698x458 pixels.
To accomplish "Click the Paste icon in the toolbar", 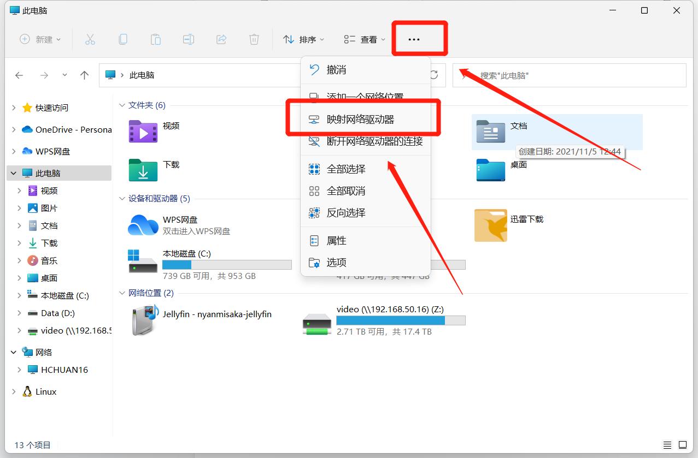I will (156, 39).
